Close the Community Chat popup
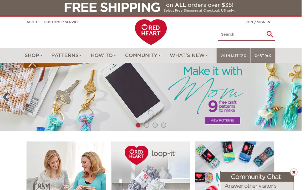Viewport: 305px width, 190px height. pos(294,172)
